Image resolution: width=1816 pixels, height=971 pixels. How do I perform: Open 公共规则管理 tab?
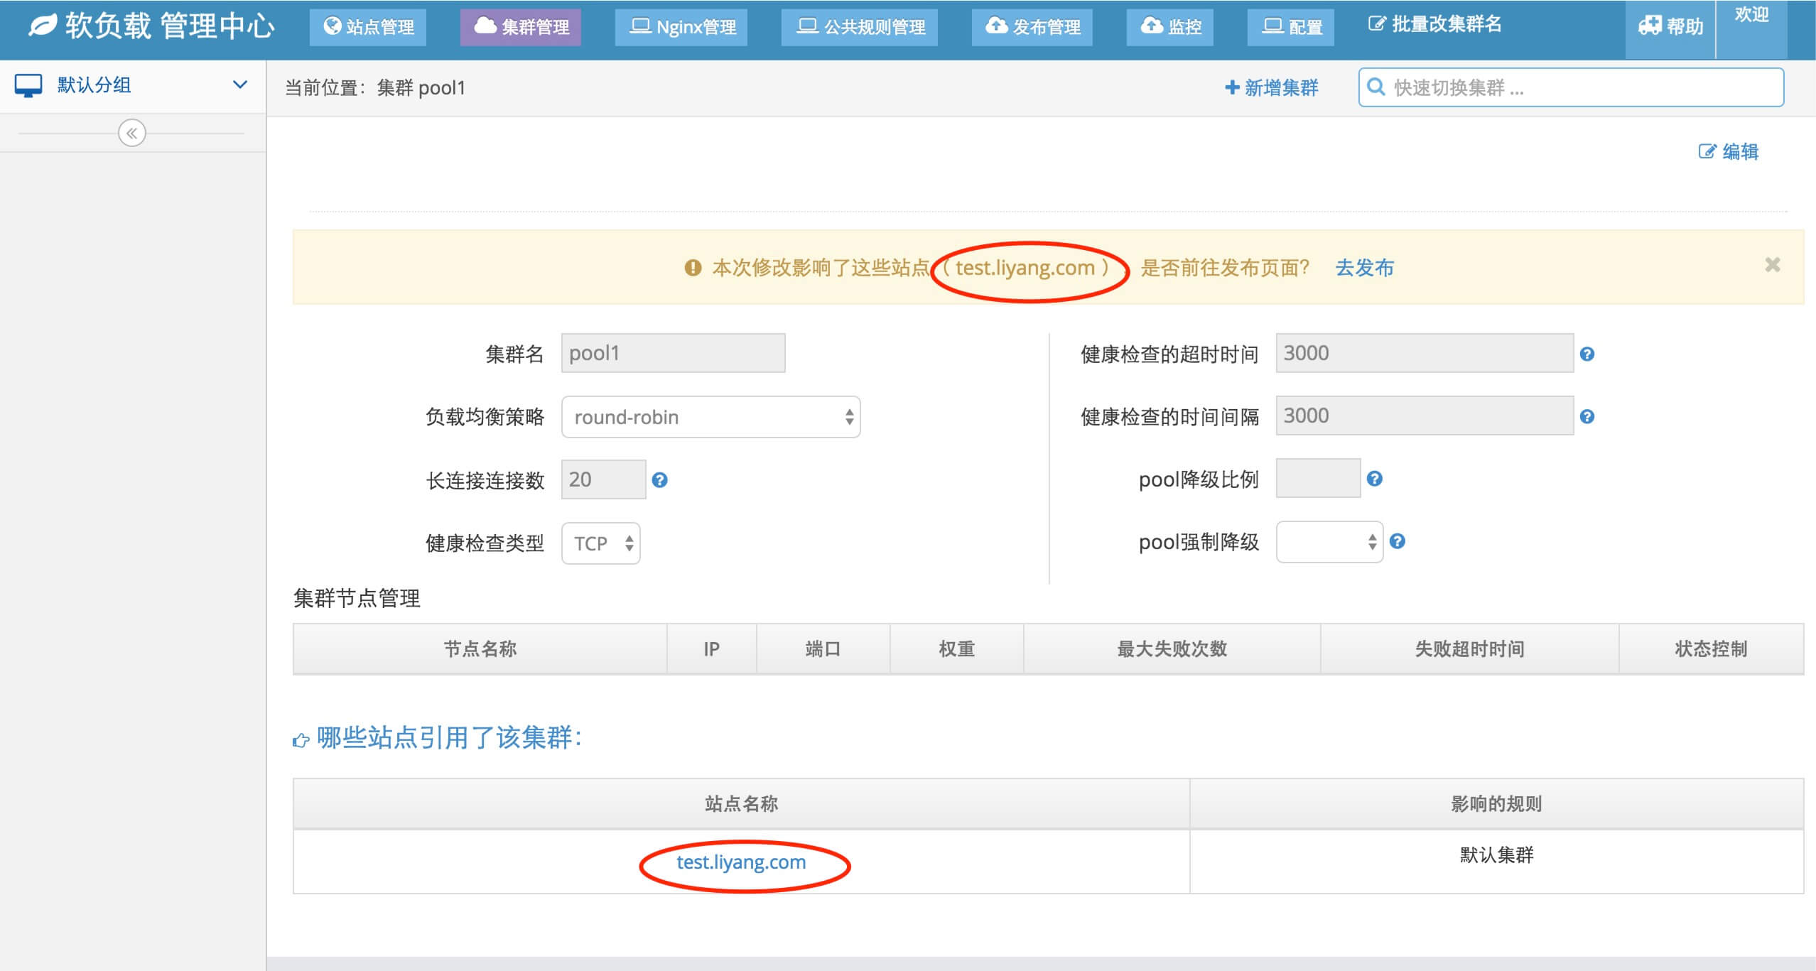860,27
